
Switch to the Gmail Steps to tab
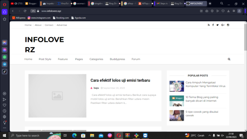162,4
